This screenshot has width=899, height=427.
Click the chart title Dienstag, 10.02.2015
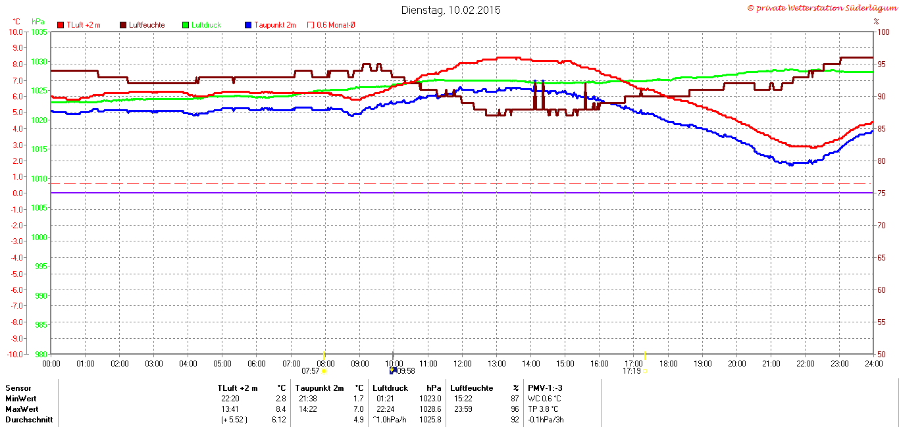[451, 10]
